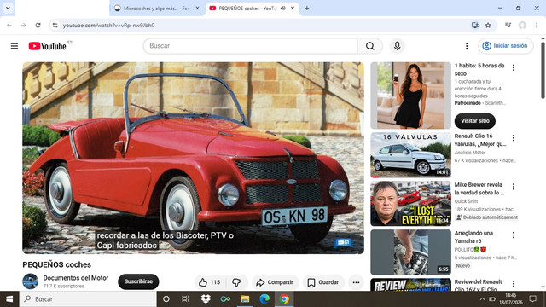Open a new browser tab
Screen dimensions: 546x307
(307, 8)
